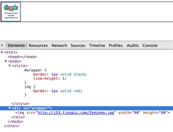Collapse the body node triangle
Screen dimensions: 173x132
(x=6, y=61)
